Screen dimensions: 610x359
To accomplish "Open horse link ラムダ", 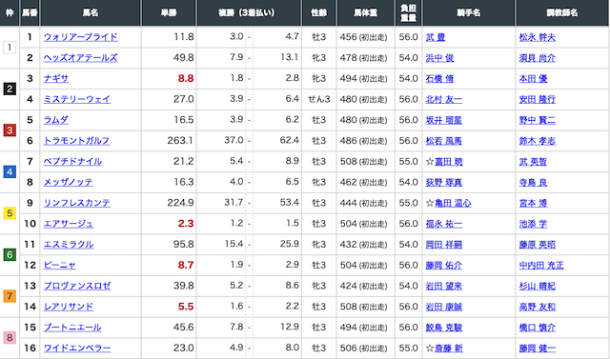I will coord(56,120).
